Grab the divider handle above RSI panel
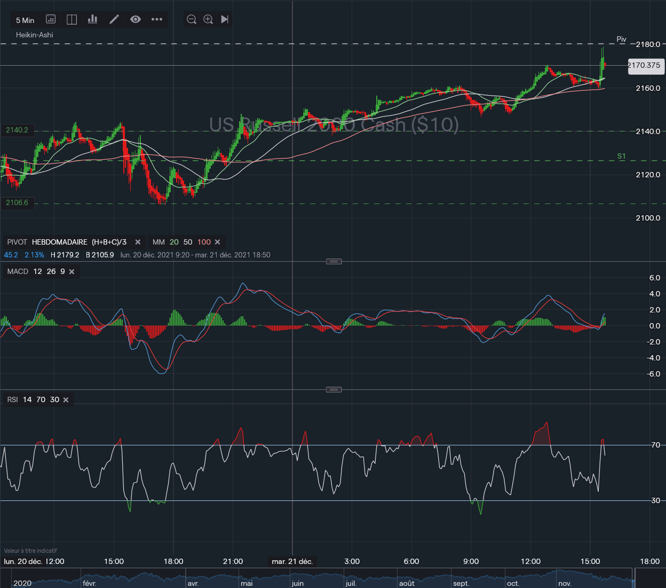Screen dimensions: 666x588 click(x=334, y=389)
